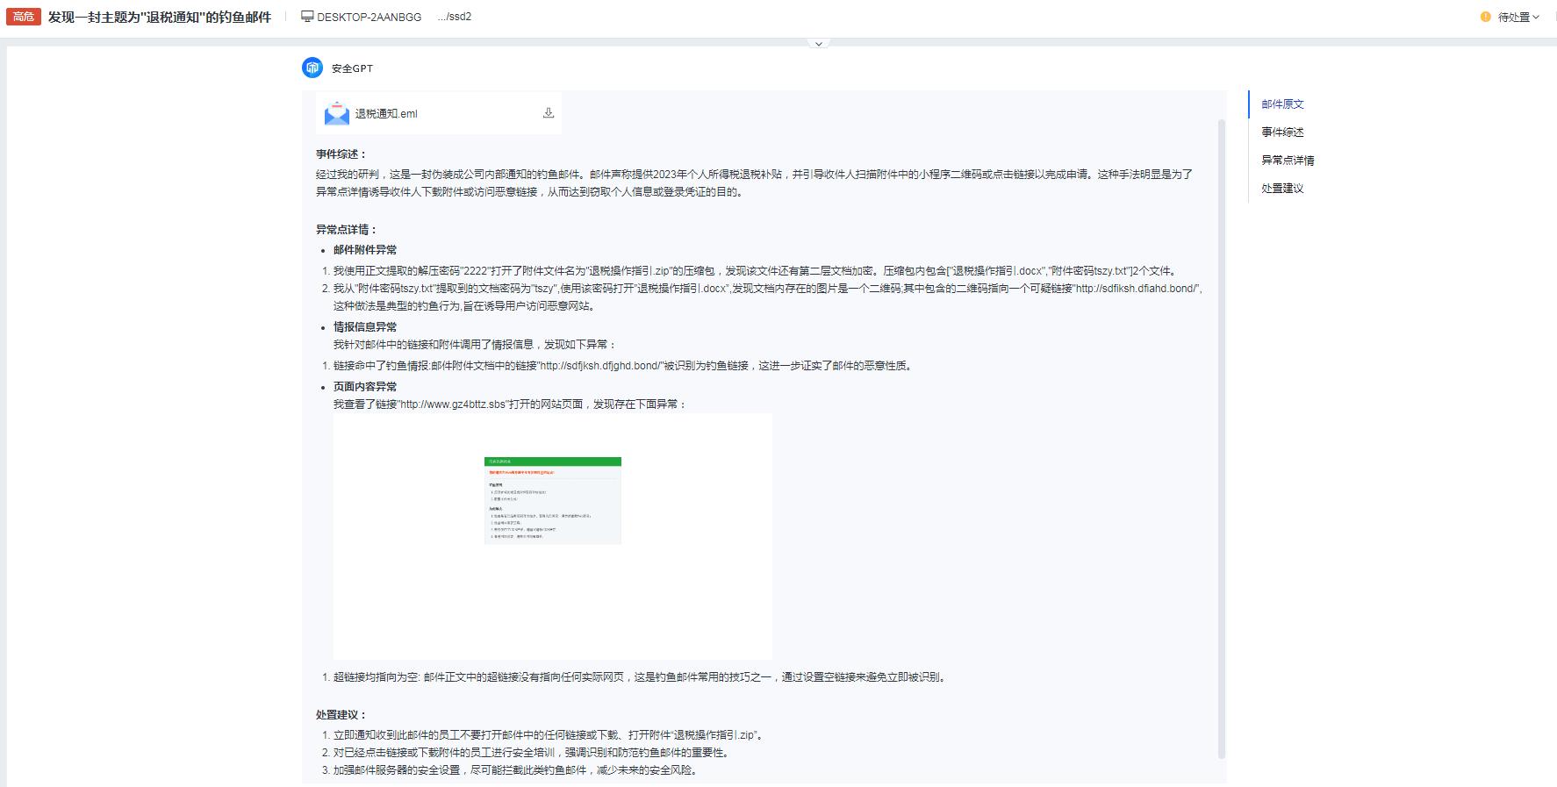Click the orange 待处置 status indicator icon

click(x=1485, y=17)
